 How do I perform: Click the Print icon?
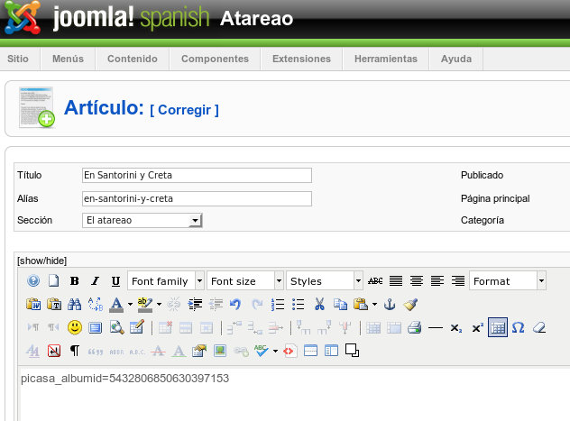(414, 327)
